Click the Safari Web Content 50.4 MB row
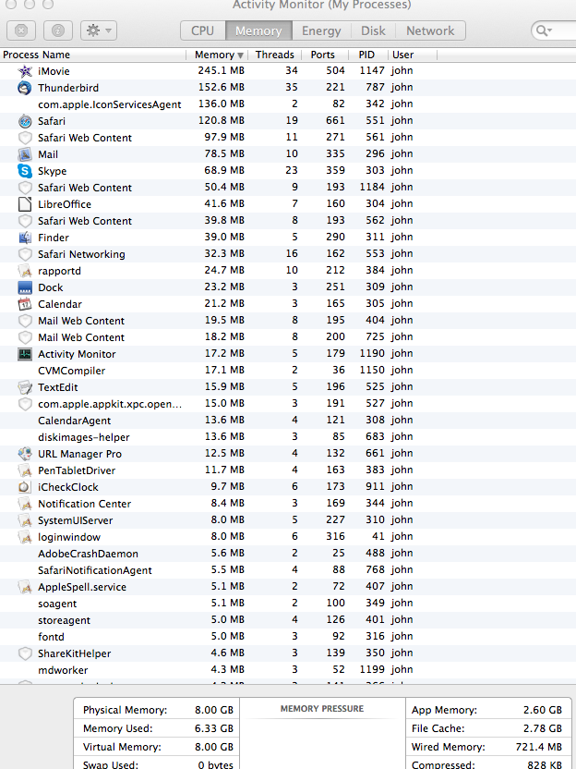Viewport: 576px width, 769px height. 288,188
